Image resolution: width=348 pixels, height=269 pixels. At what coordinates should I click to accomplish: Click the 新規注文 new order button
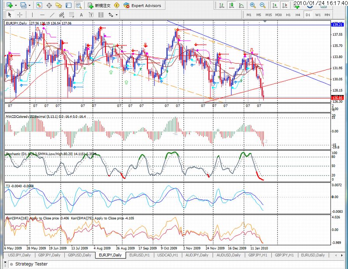99,5
